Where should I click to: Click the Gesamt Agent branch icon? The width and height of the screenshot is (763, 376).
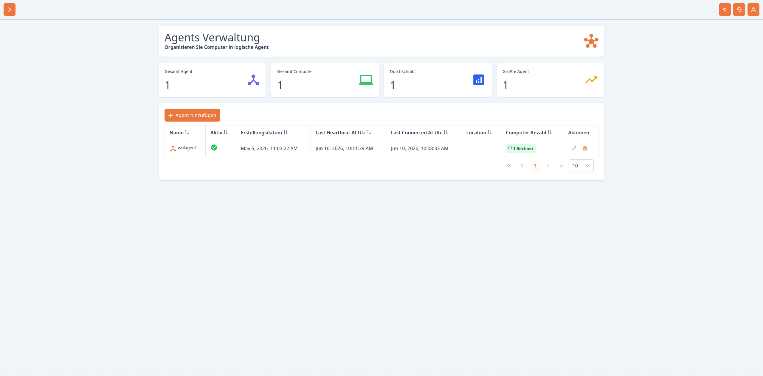(x=253, y=80)
